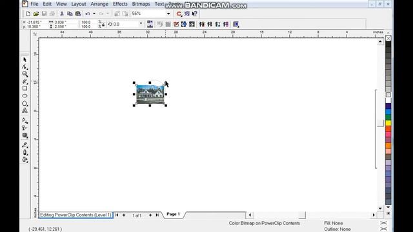Open a file with folder icon
The width and height of the screenshot is (413, 232).
pyautogui.click(x=36, y=14)
